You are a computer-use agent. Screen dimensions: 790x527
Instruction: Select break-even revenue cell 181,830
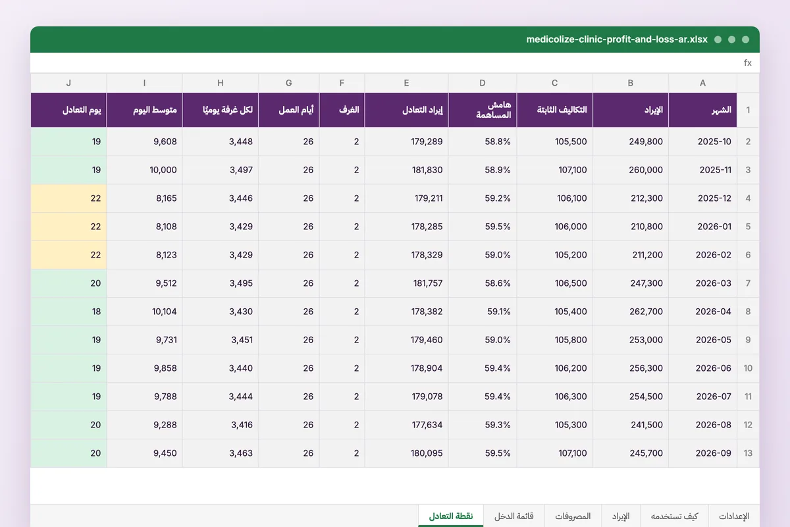[406, 170]
